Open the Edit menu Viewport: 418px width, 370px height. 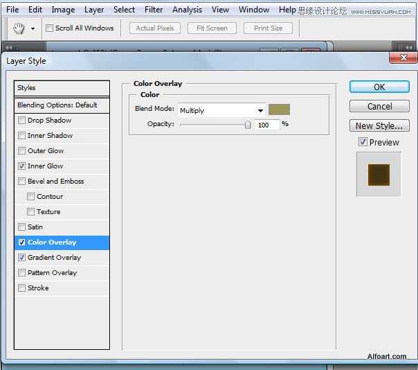pos(35,10)
